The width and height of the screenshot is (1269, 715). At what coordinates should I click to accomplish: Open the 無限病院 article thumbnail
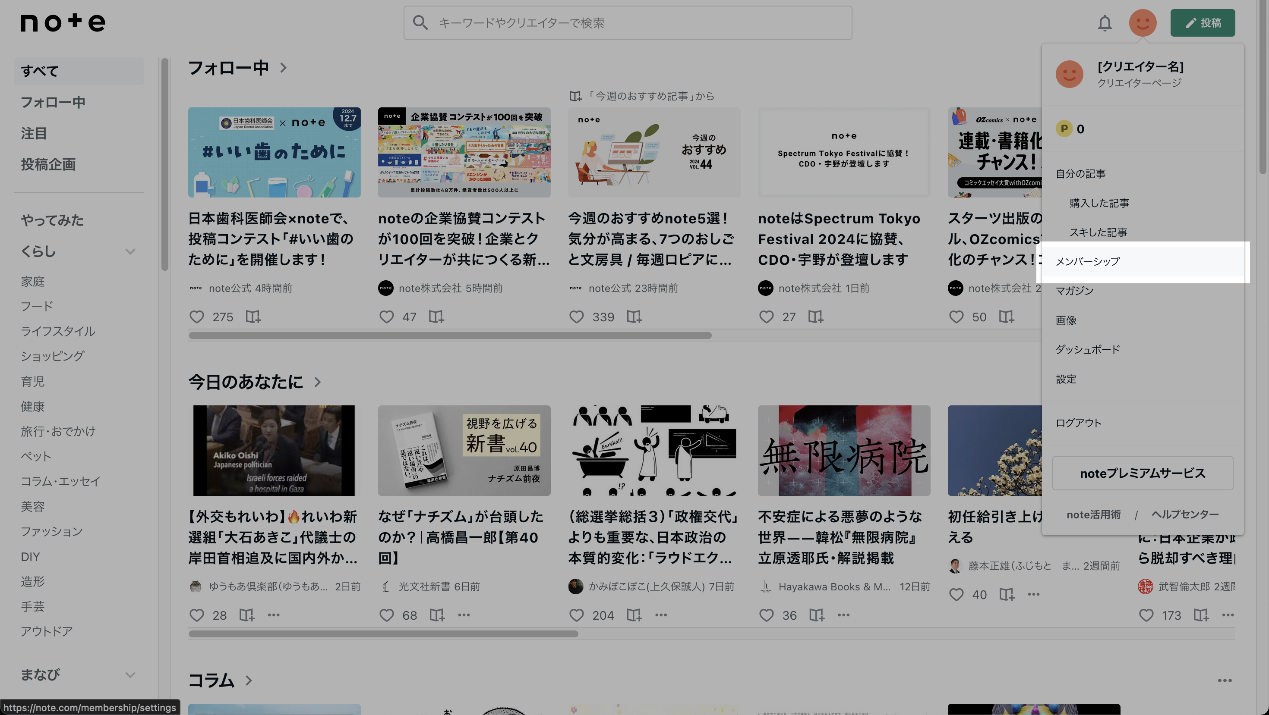click(x=844, y=450)
